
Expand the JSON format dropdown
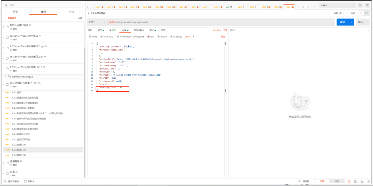point(190,37)
